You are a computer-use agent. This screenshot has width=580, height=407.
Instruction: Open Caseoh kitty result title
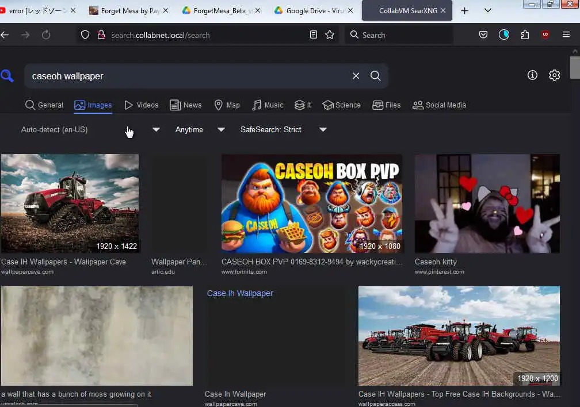(x=436, y=262)
